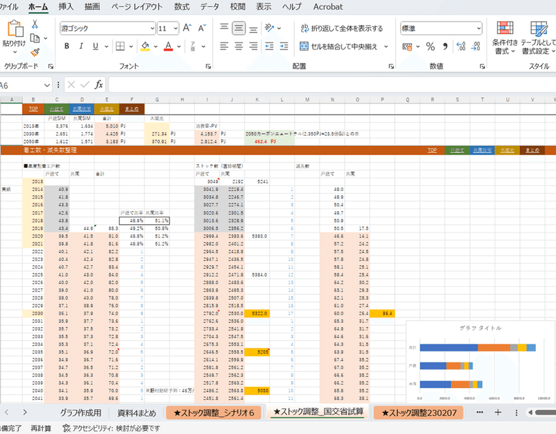This screenshot has width=556, height=434.
Task: Open Font dialog launcher in フォント group
Action: 208,66
